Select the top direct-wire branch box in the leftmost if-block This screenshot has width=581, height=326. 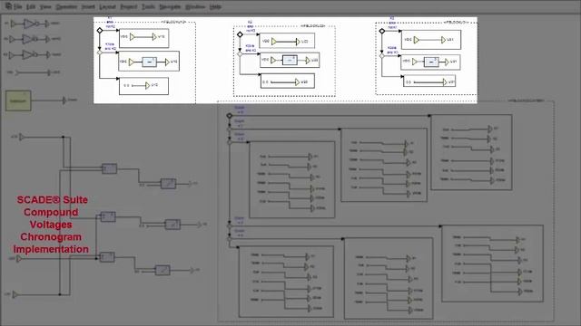point(144,38)
